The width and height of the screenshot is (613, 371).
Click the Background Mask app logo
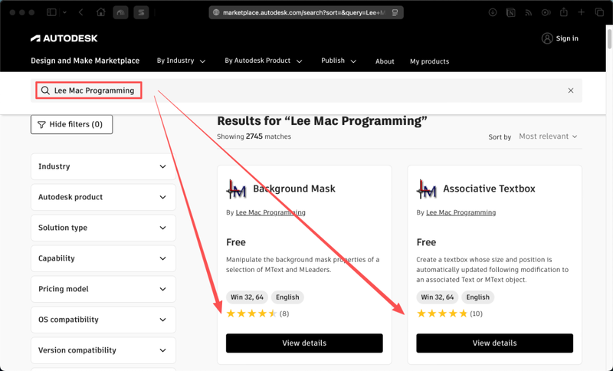236,189
